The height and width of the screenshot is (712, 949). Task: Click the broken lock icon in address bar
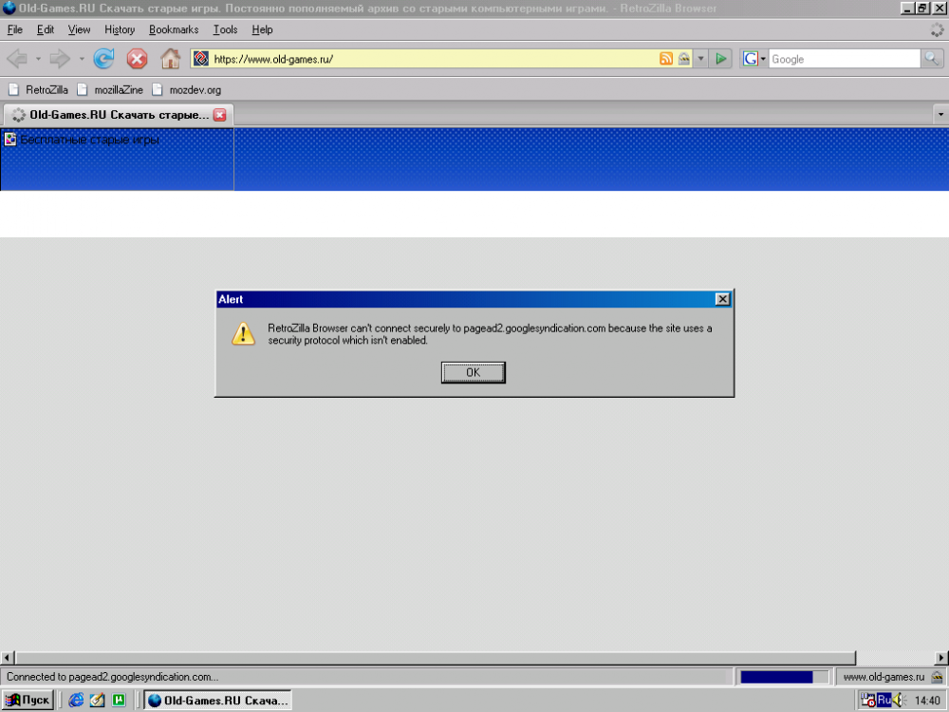tap(684, 59)
